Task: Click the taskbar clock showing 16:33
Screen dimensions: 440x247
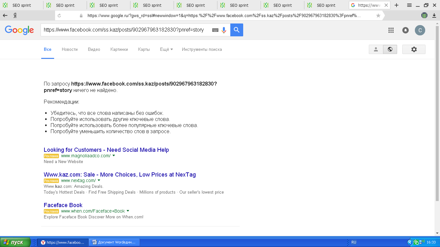Action: 431,242
